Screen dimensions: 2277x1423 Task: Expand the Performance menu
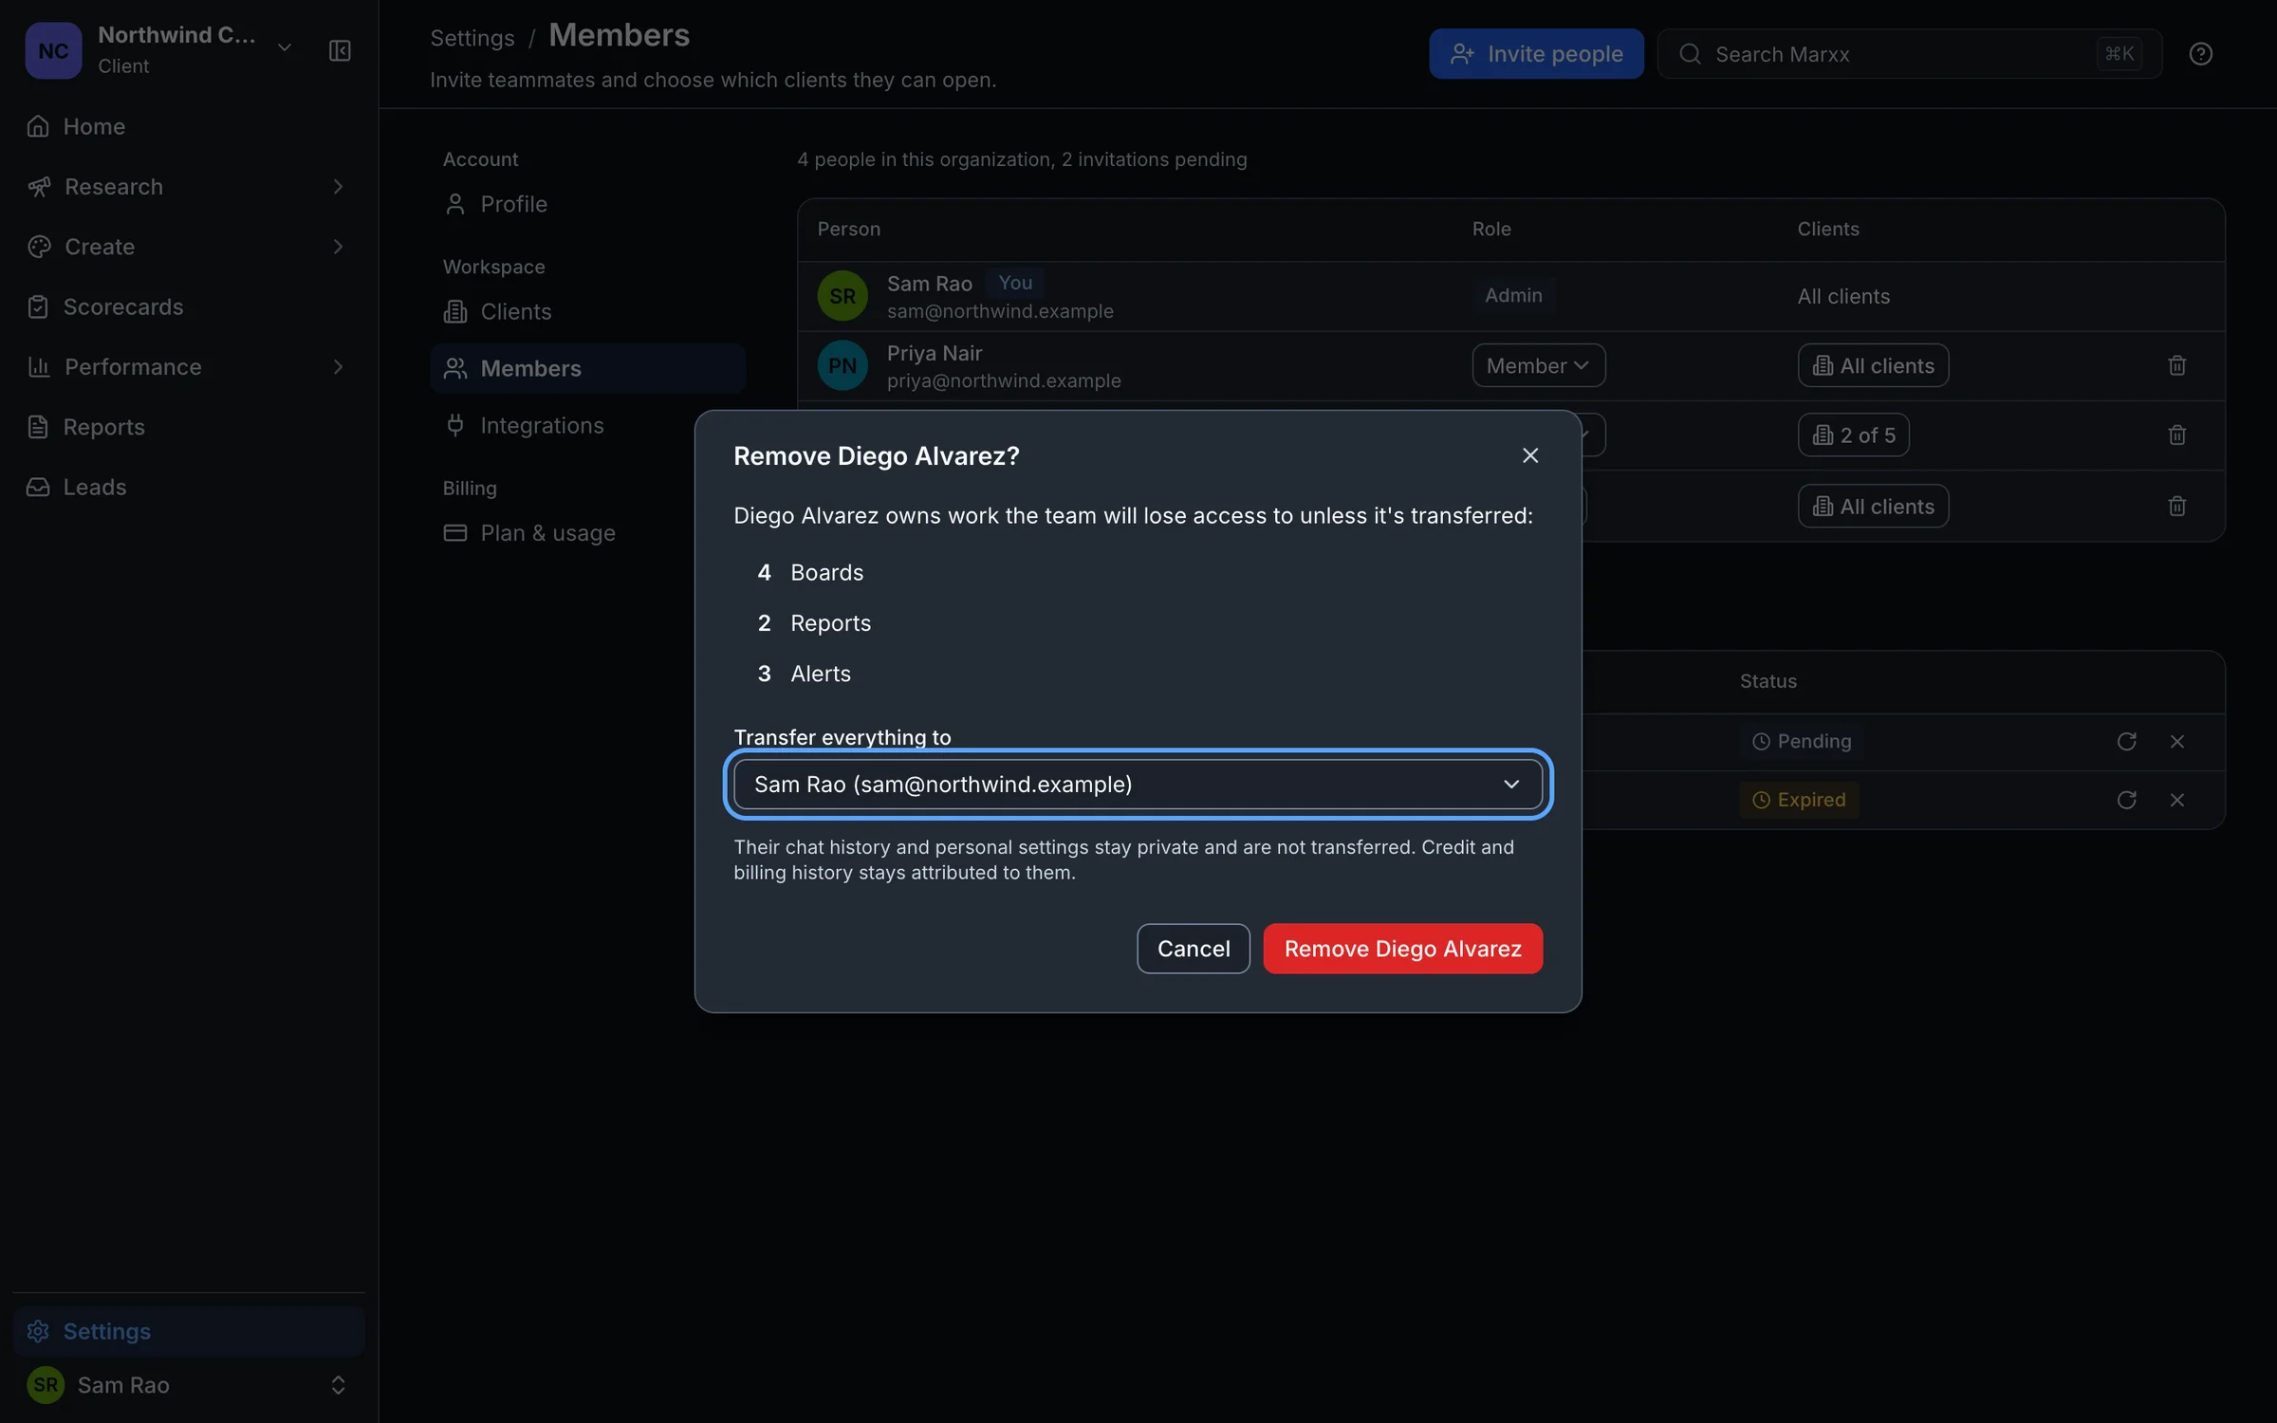(189, 367)
